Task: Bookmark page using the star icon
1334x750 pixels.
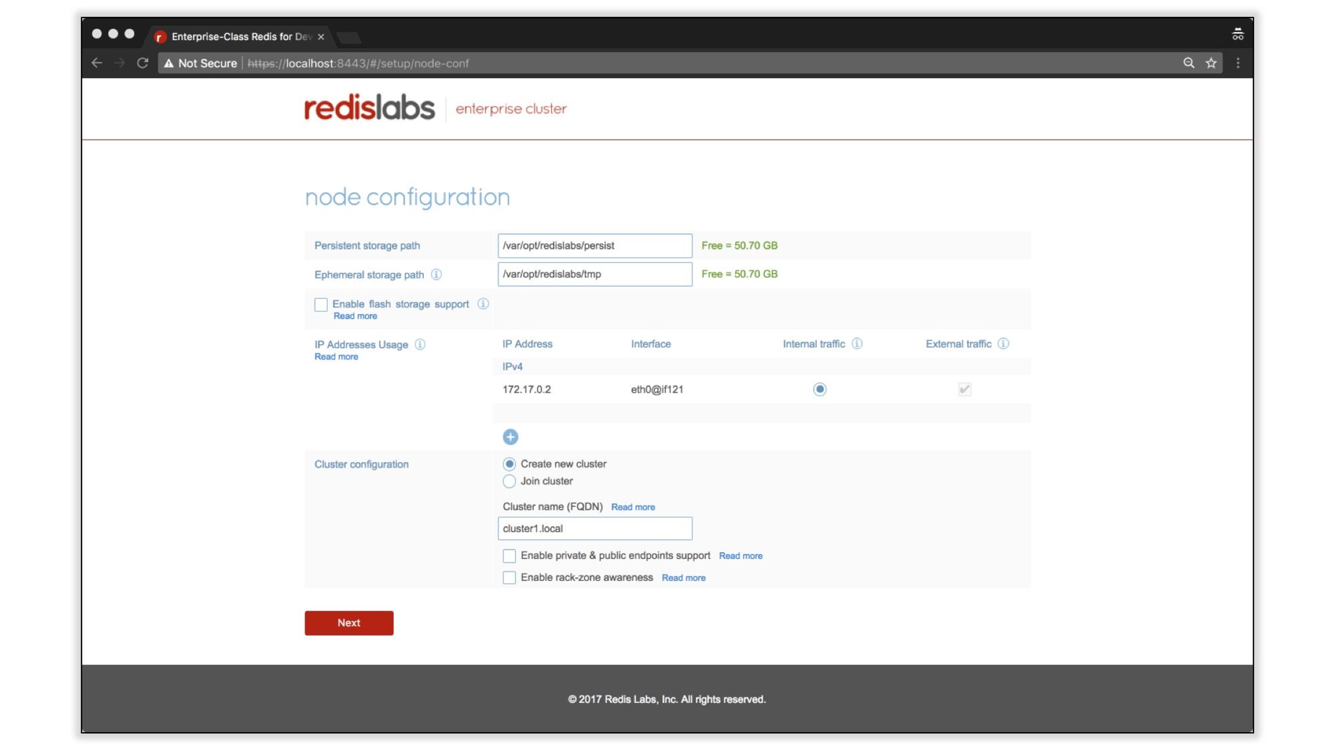Action: [1211, 63]
